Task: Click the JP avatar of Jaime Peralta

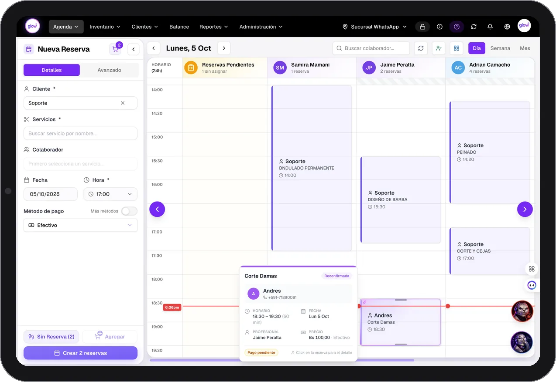Action: (369, 68)
